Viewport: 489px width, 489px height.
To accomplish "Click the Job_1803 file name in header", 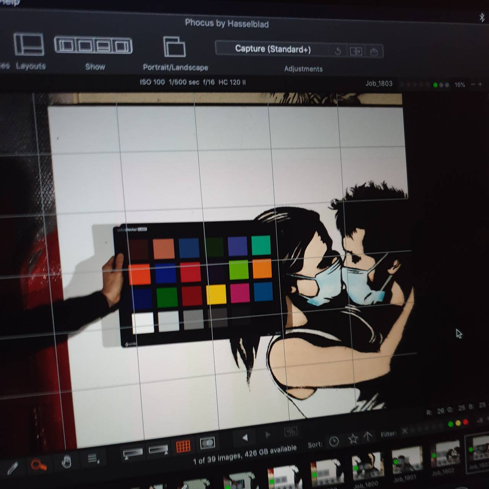I will pyautogui.click(x=379, y=84).
